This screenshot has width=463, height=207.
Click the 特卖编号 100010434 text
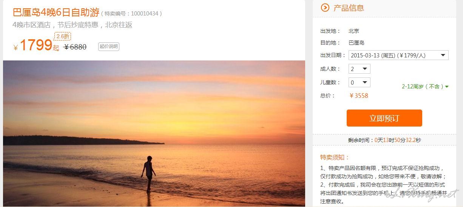pyautogui.click(x=132, y=14)
